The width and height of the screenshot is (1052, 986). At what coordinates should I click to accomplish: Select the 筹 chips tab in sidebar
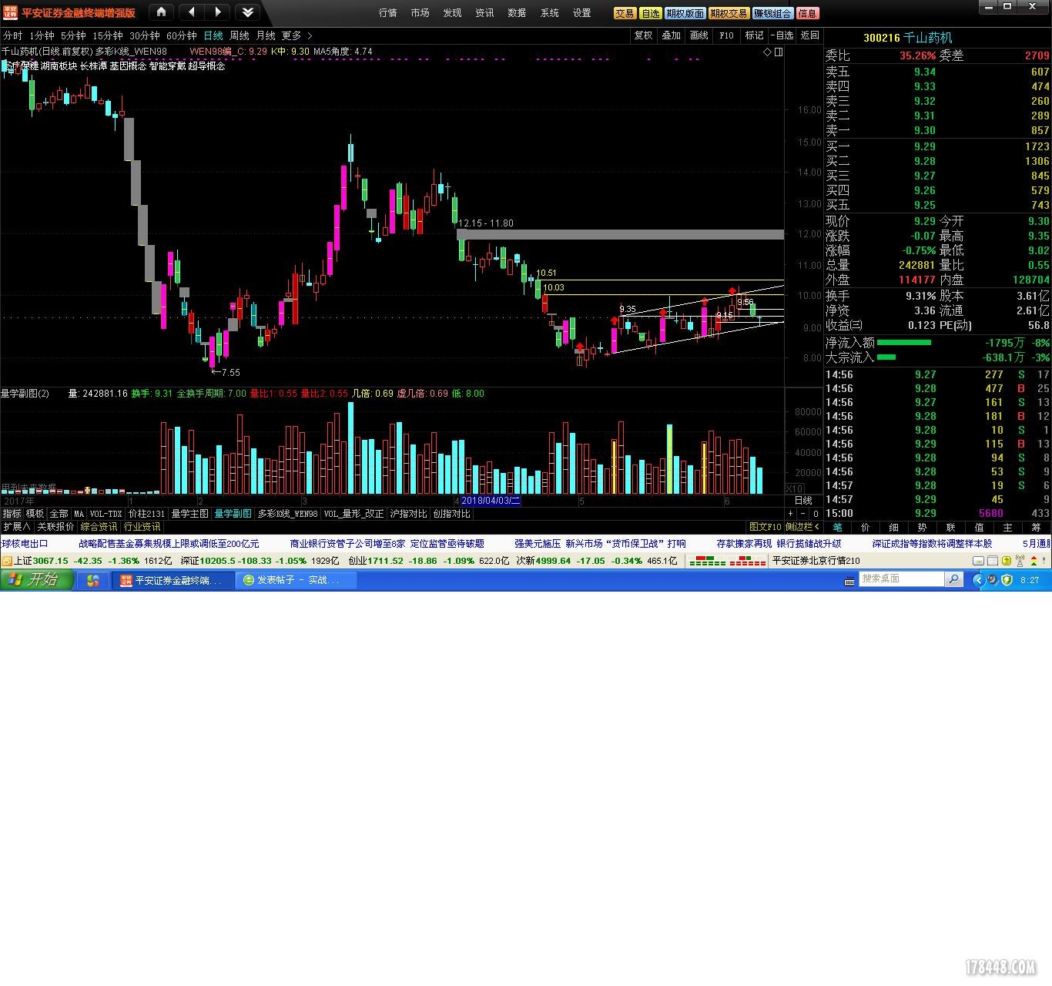click(1037, 528)
